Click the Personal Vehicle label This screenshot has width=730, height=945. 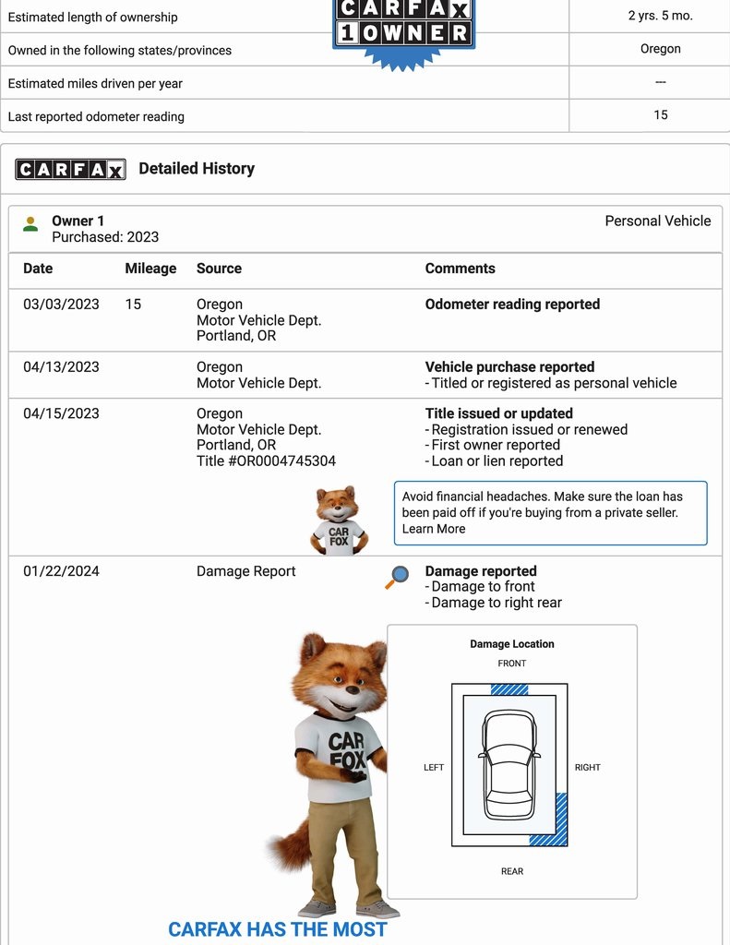[x=657, y=221]
